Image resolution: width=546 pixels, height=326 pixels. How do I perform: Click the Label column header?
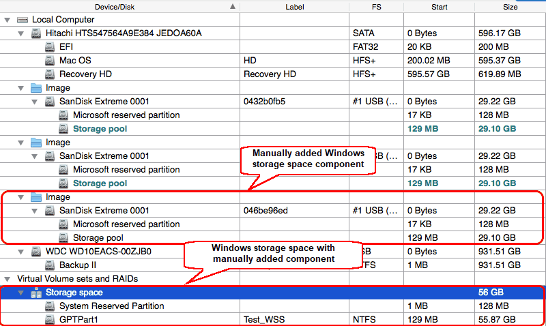[295, 6]
